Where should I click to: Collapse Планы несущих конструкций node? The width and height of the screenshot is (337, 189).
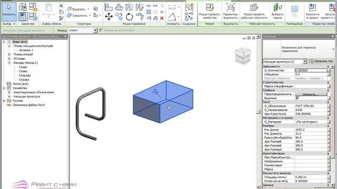(9, 46)
